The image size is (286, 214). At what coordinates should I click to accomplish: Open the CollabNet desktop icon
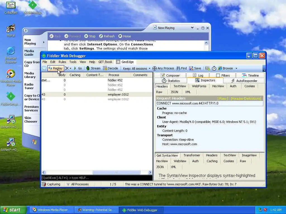(11, 8)
